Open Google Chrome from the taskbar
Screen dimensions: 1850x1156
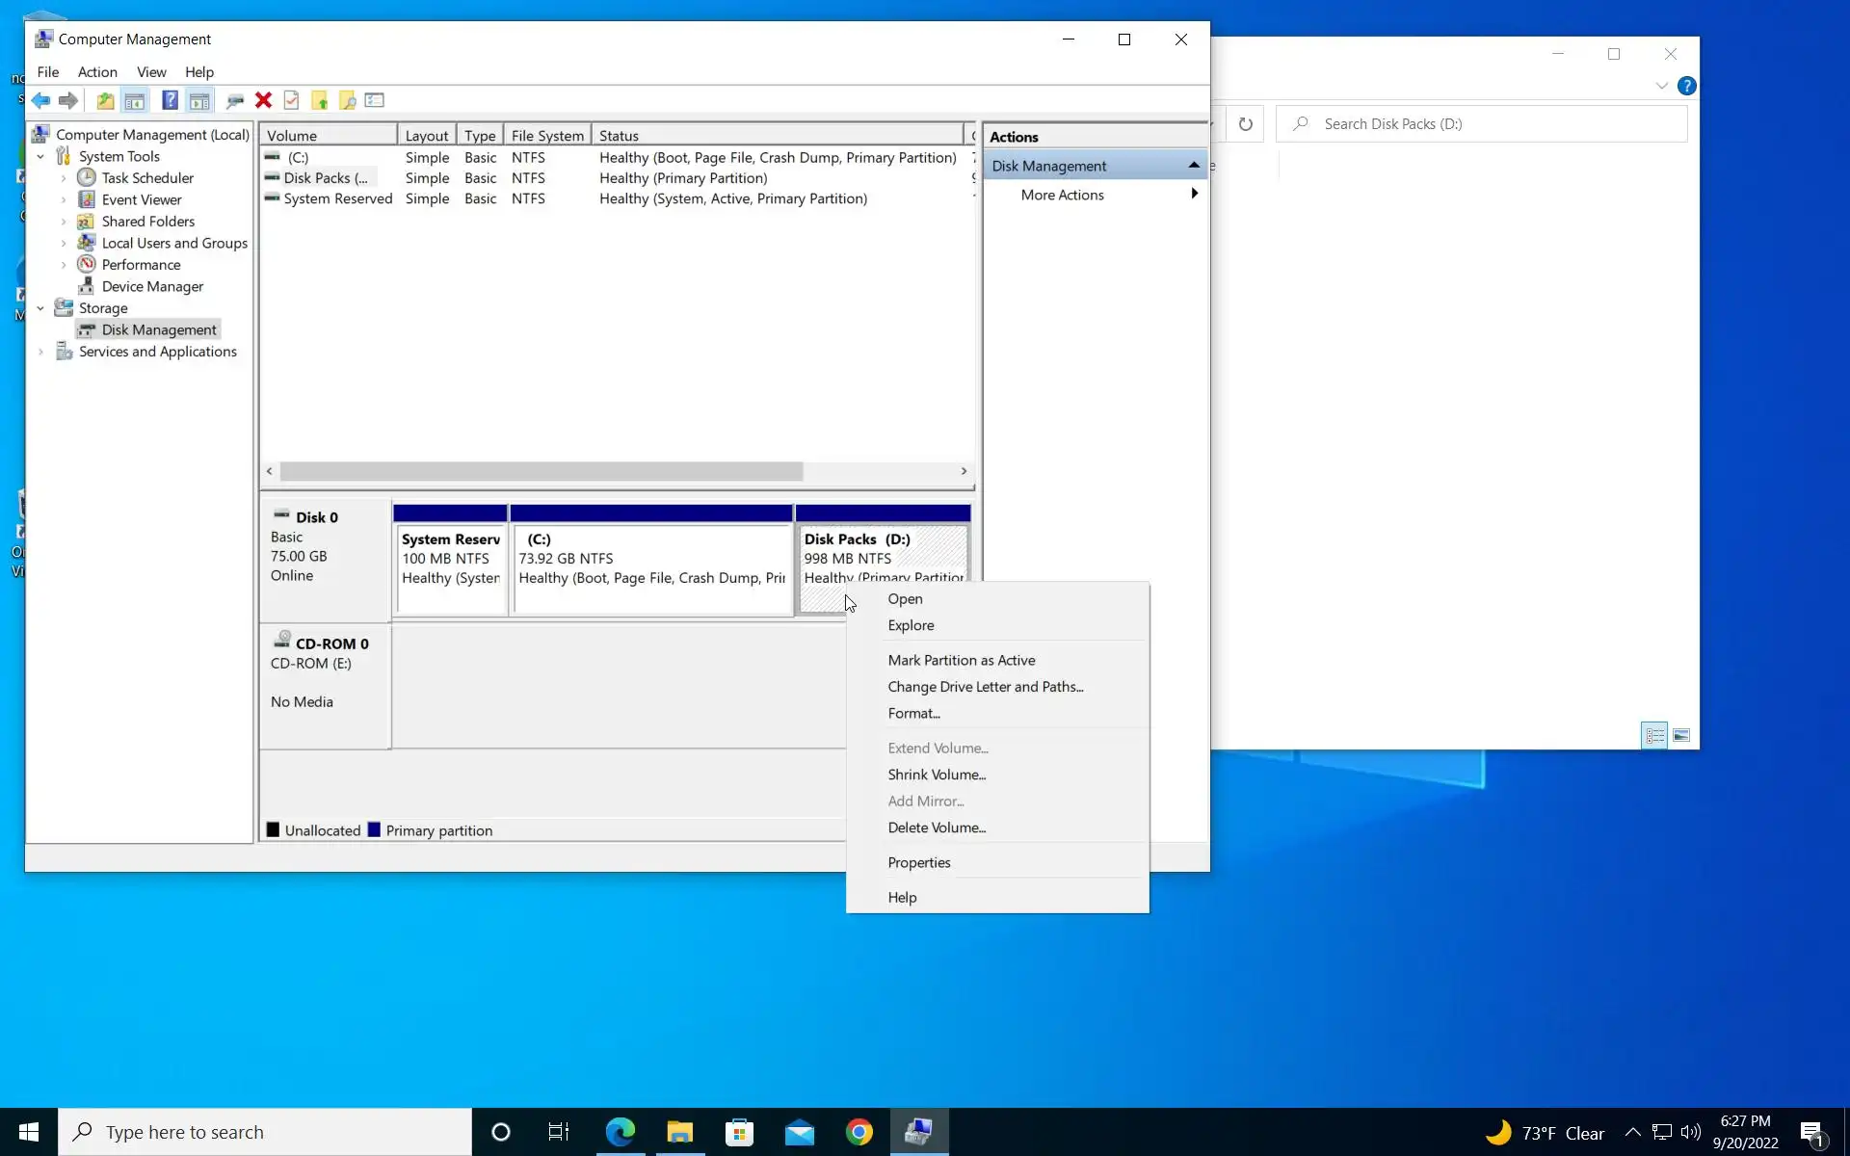(859, 1132)
